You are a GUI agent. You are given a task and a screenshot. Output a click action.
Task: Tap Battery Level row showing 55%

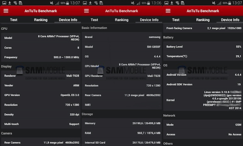pyautogui.click(x=203, y=46)
